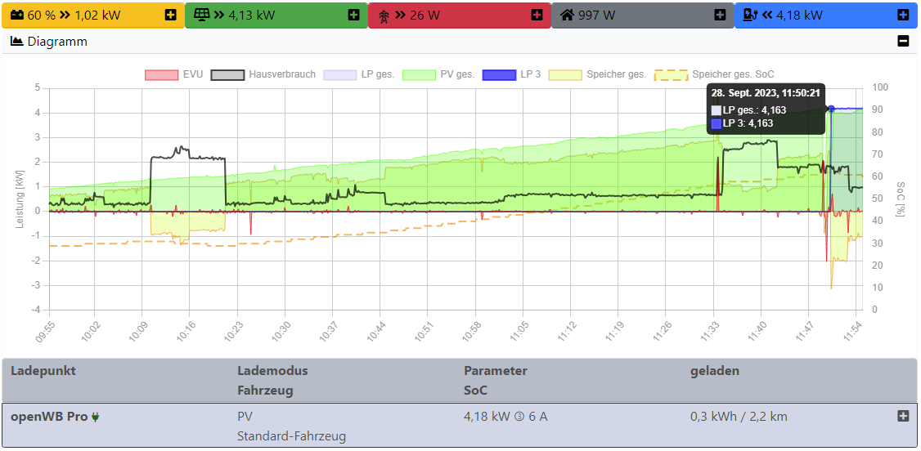Image resolution: width=921 pixels, height=451 pixels.
Task: Toggle EVU series in chart legend
Action: [174, 74]
